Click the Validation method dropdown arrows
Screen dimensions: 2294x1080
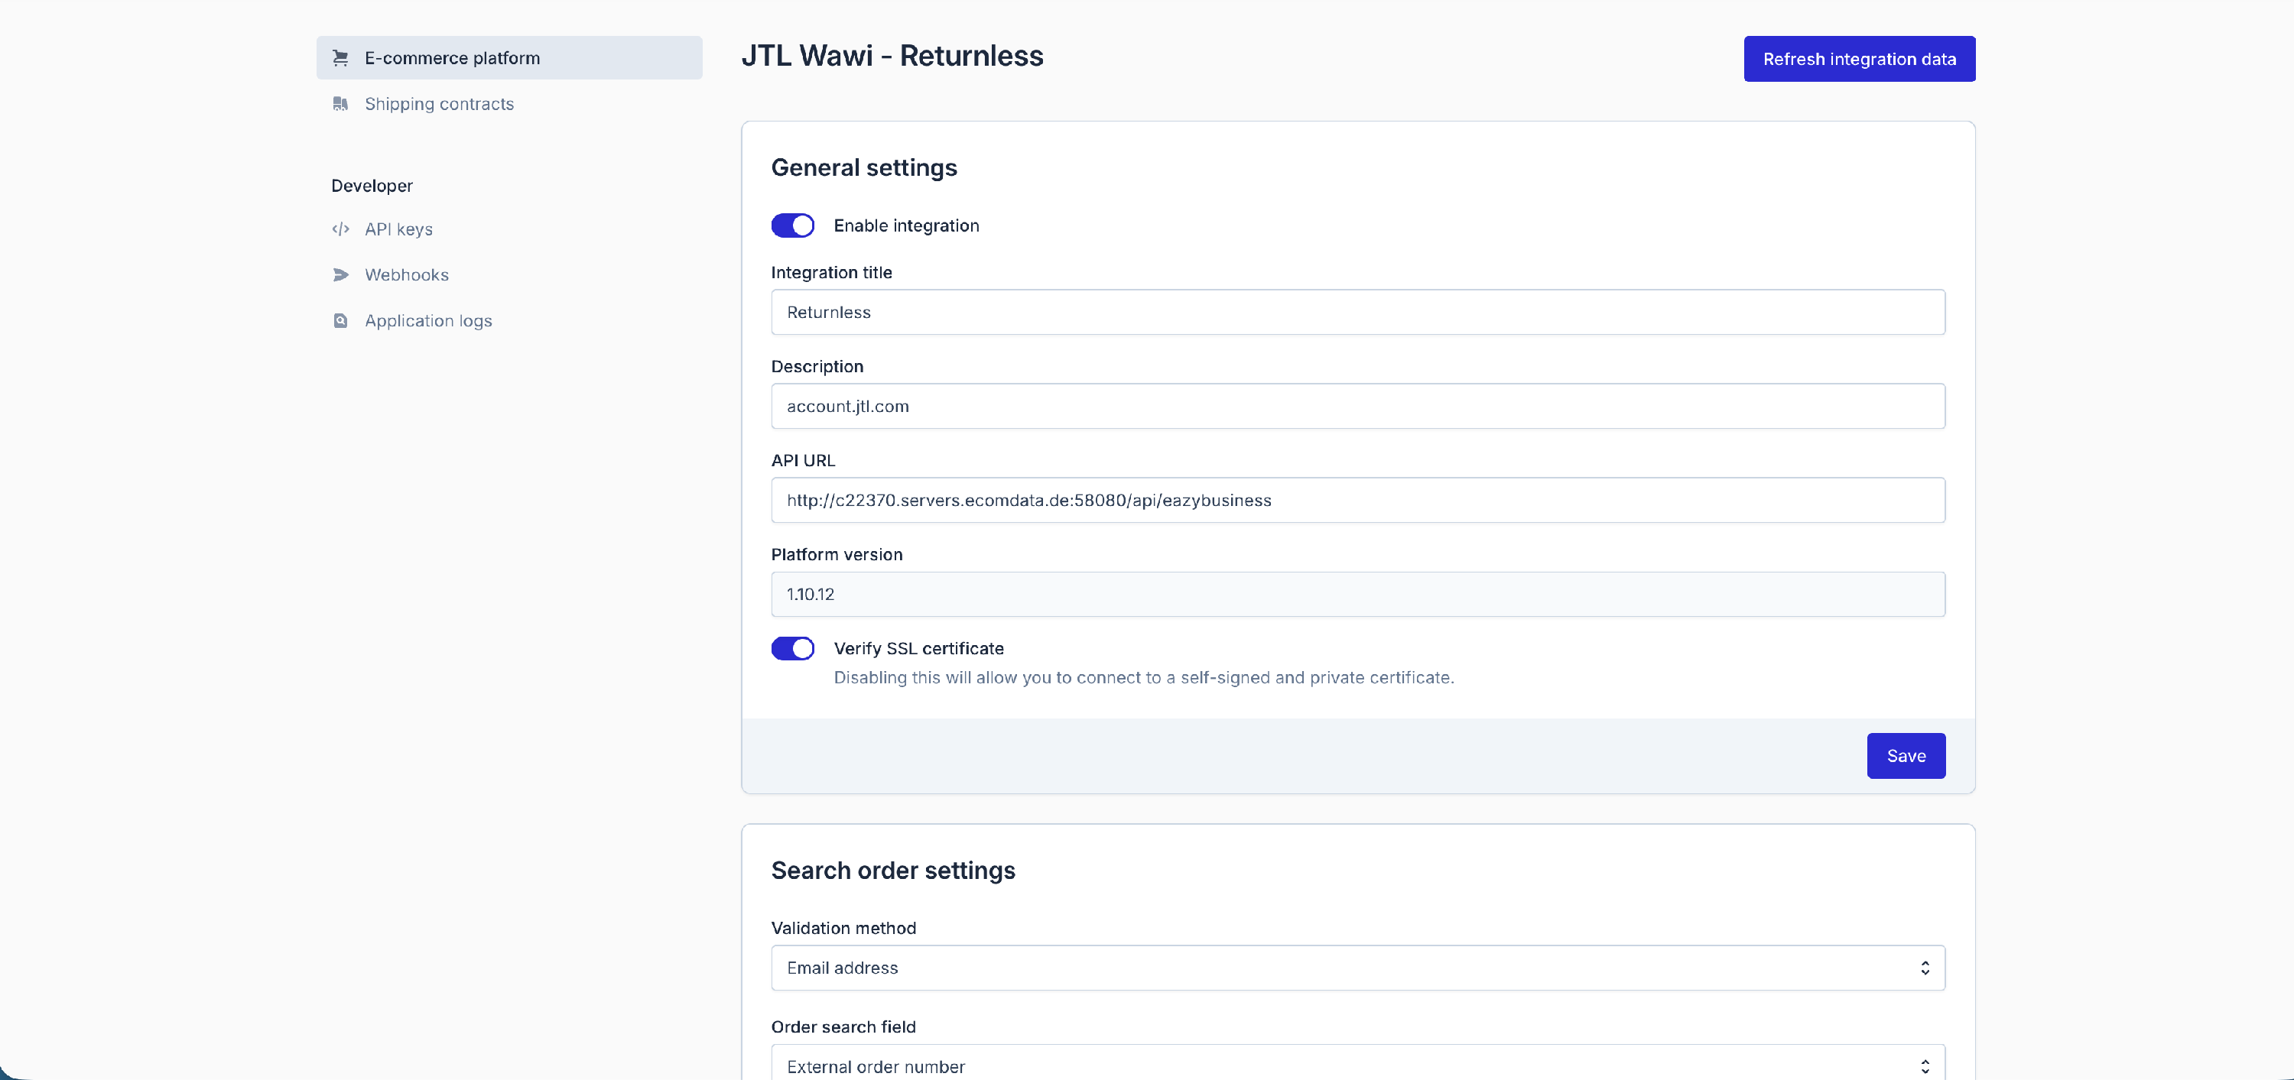(1925, 968)
